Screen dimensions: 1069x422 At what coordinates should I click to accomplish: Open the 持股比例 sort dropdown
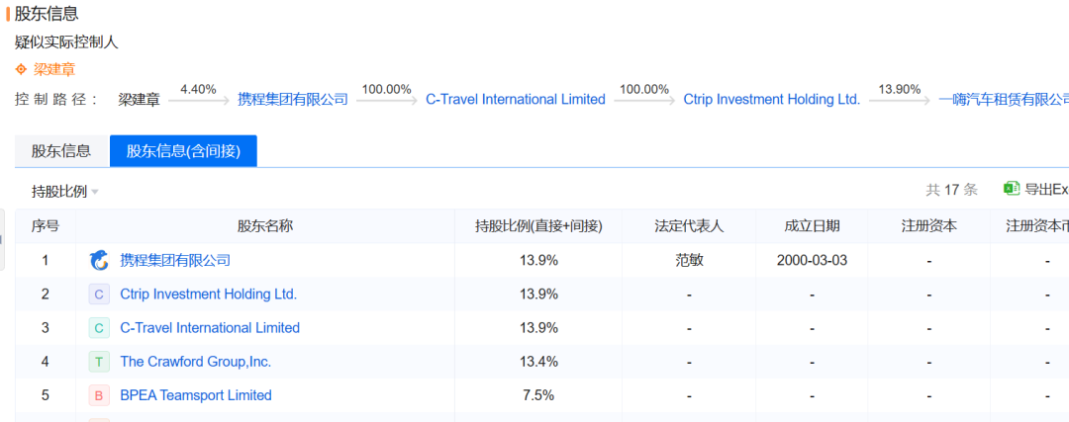64,192
